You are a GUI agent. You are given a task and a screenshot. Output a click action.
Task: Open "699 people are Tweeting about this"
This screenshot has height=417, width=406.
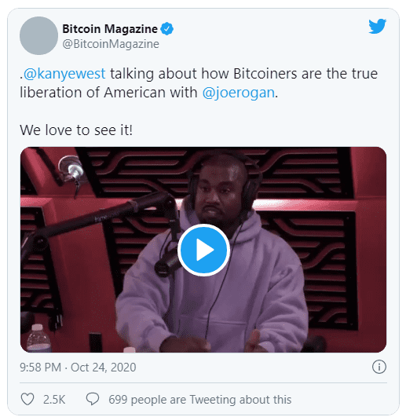[200, 400]
